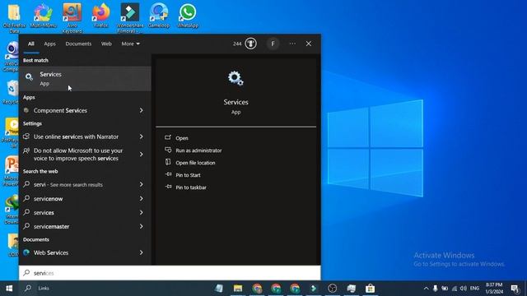This screenshot has height=296, width=527.
Task: Open the three-dot options menu
Action: point(292,44)
